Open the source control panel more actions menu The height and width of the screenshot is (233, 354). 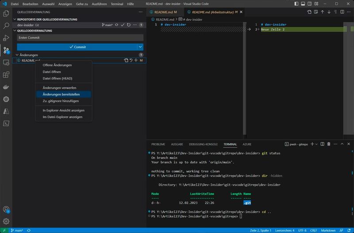[x=141, y=12]
